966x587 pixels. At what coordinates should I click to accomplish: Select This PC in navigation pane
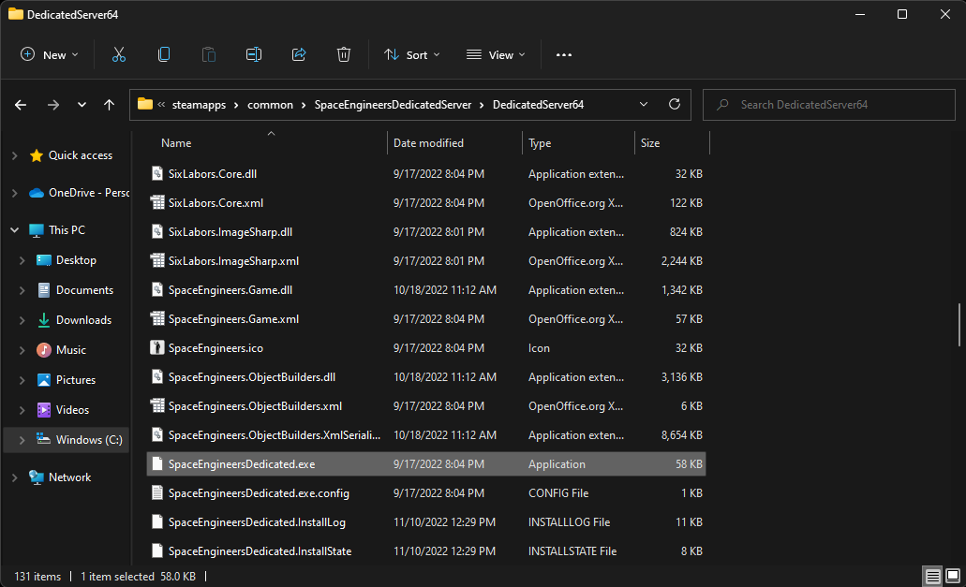point(67,230)
